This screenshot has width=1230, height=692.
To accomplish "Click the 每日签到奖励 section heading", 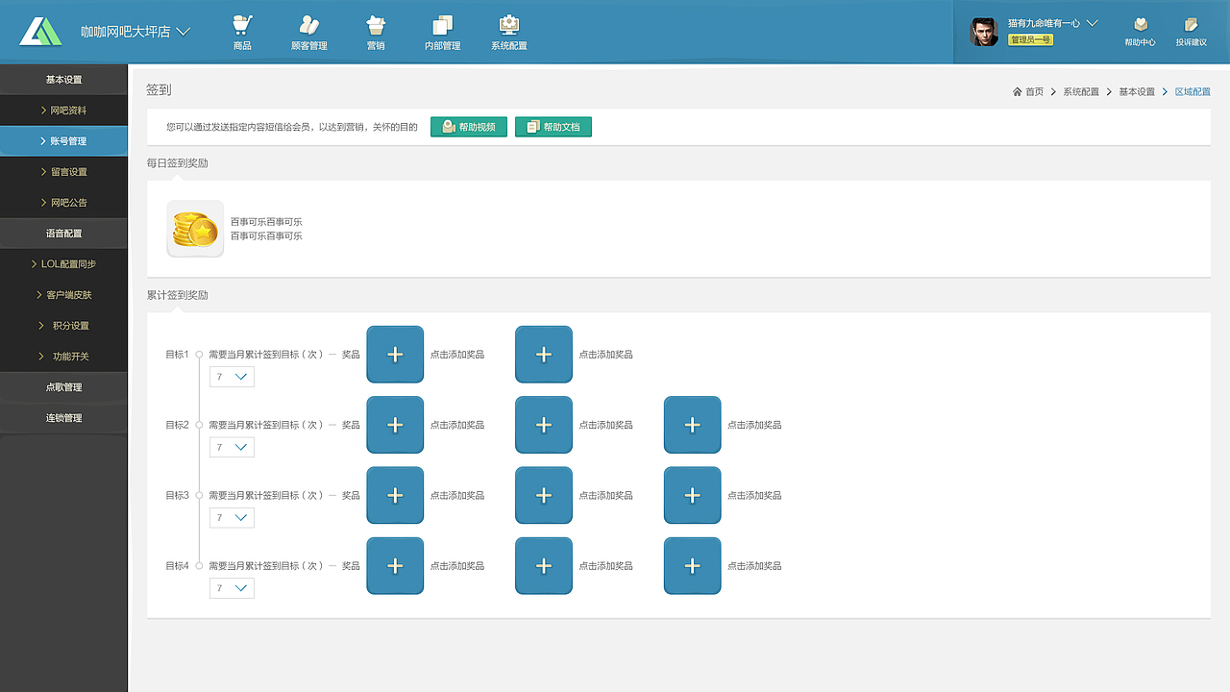I will pos(178,163).
